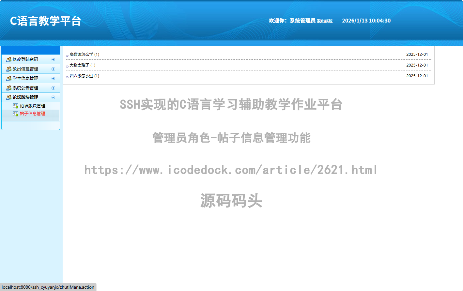Click the small bullet icon before 大物太难了
463x291 pixels.
click(x=67, y=66)
